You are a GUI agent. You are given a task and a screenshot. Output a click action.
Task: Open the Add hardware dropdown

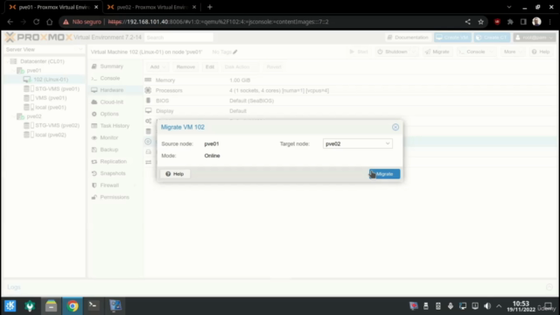click(157, 66)
